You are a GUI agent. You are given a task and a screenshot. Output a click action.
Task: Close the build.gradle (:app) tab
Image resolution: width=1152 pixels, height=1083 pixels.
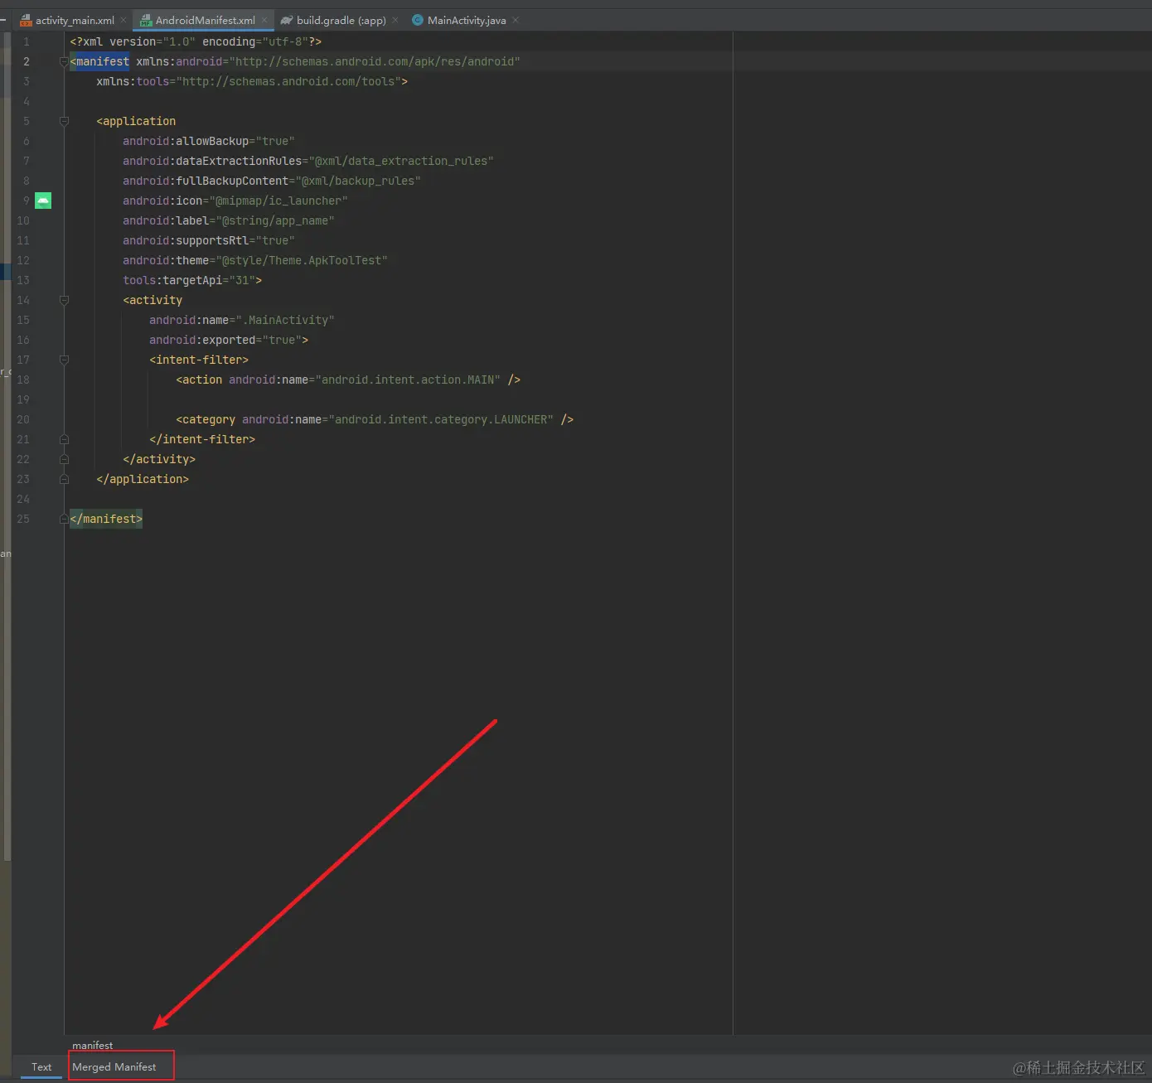pos(395,21)
